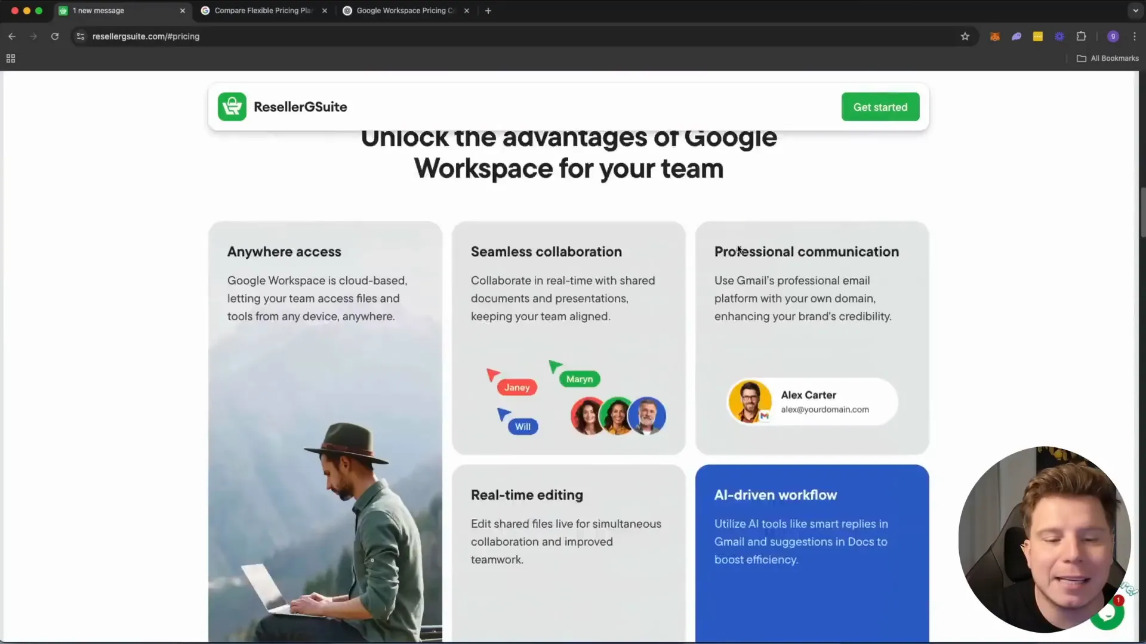The width and height of the screenshot is (1146, 644).
Task: Click the page vertical scrollbar thumb
Action: point(1143,212)
